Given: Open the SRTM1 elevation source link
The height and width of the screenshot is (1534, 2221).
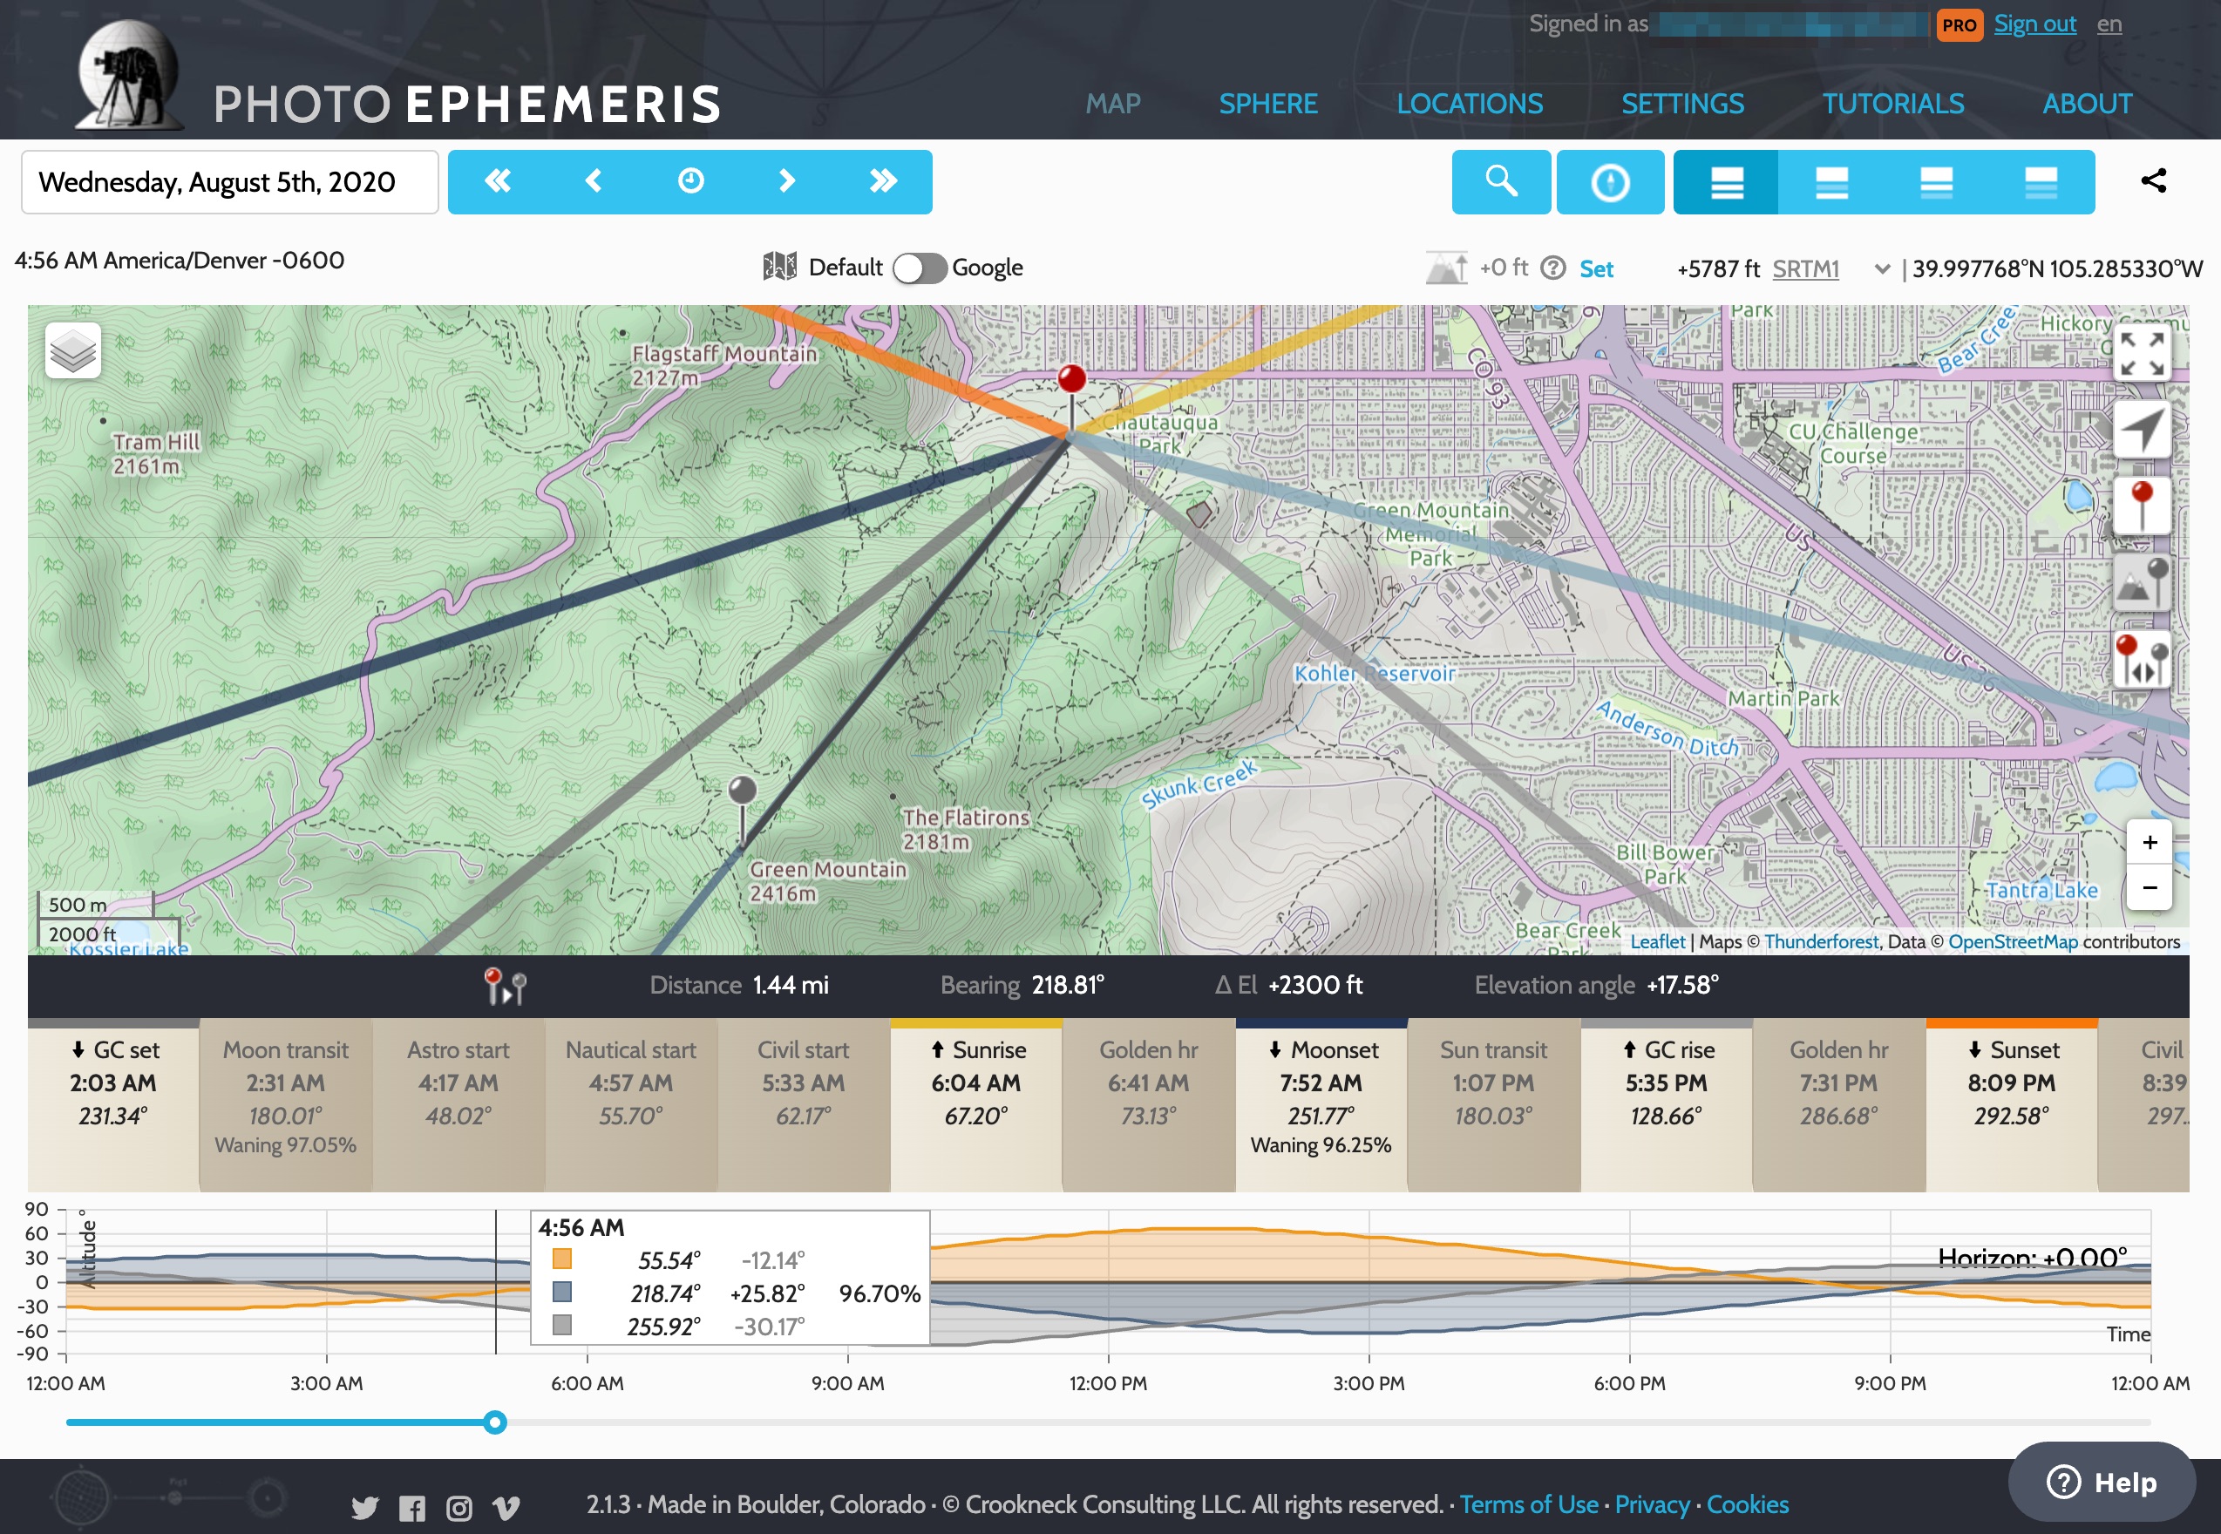Looking at the screenshot, I should tap(1805, 269).
